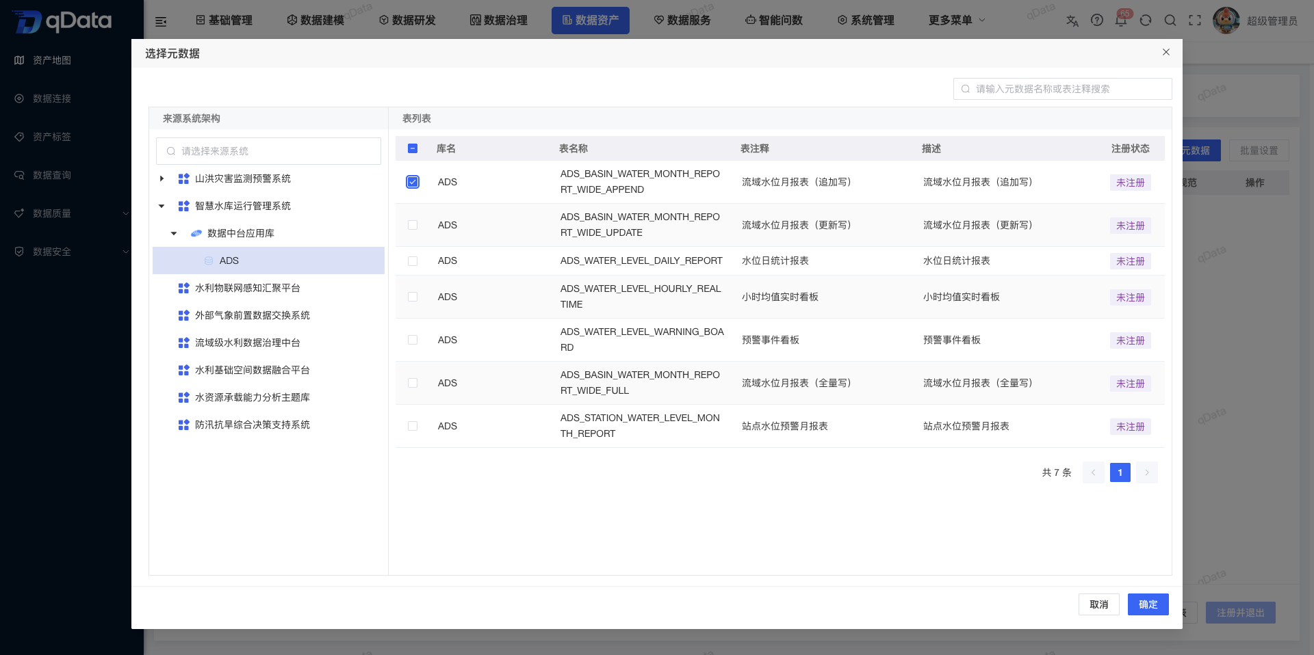1314x655 pixels.
Task: Click the 表名称 column header
Action: click(574, 148)
